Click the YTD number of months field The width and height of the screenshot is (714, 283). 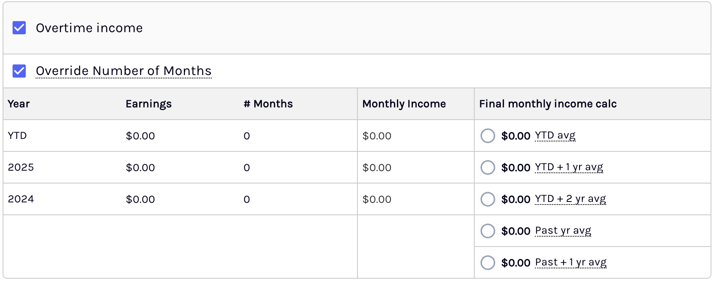point(247,136)
